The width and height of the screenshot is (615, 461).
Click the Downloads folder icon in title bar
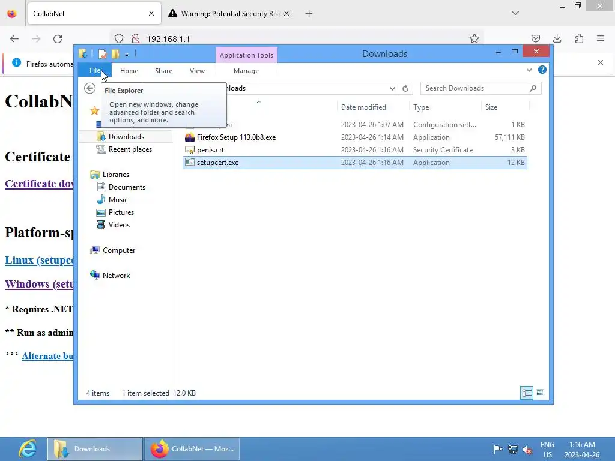coord(83,53)
